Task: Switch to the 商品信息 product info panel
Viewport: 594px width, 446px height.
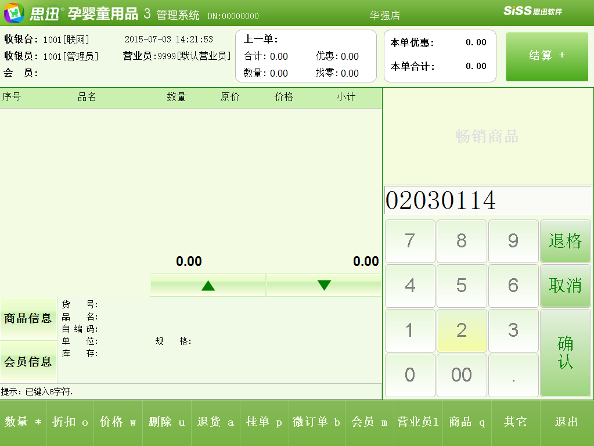Action: click(28, 318)
